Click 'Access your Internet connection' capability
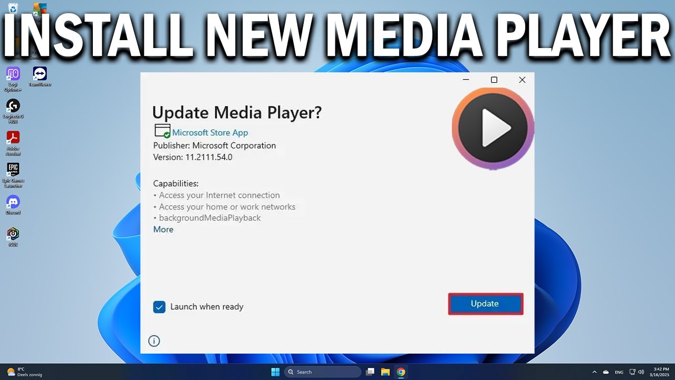Screen dimensions: 675x380 click(219, 195)
